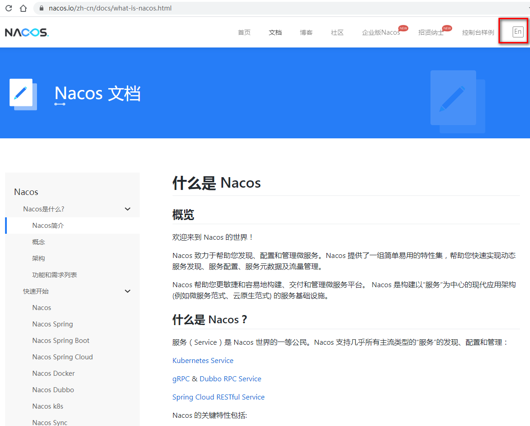Open the 控制台样例 navigation item
Image resolution: width=530 pixels, height=426 pixels.
coord(478,32)
